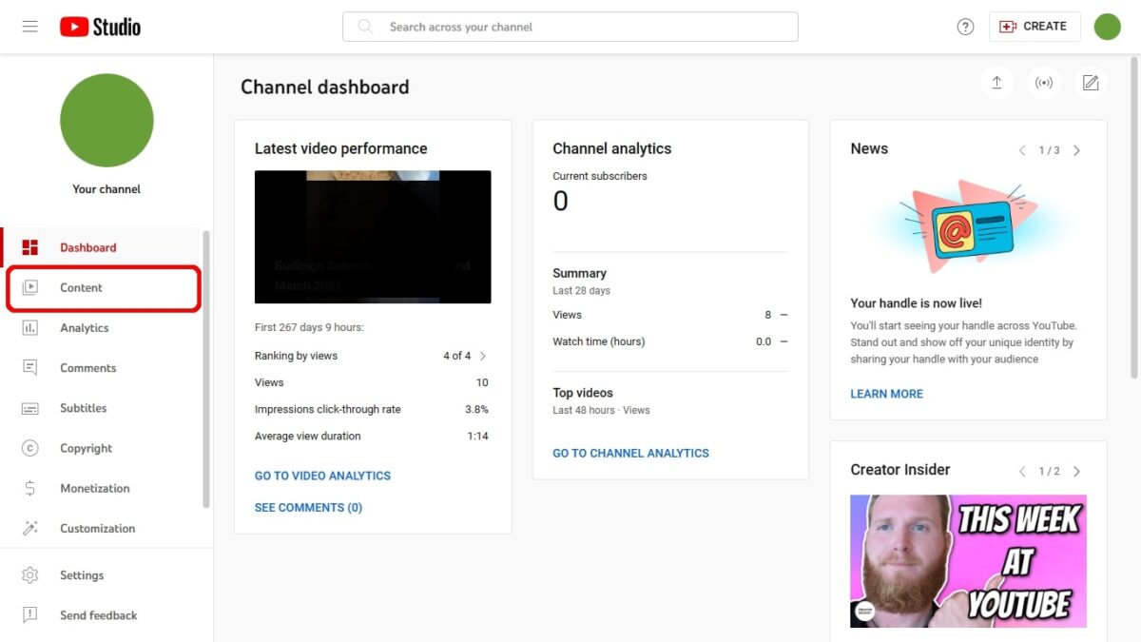This screenshot has width=1141, height=642.
Task: Open the This Week at YouTube thumbnail
Action: tap(968, 561)
